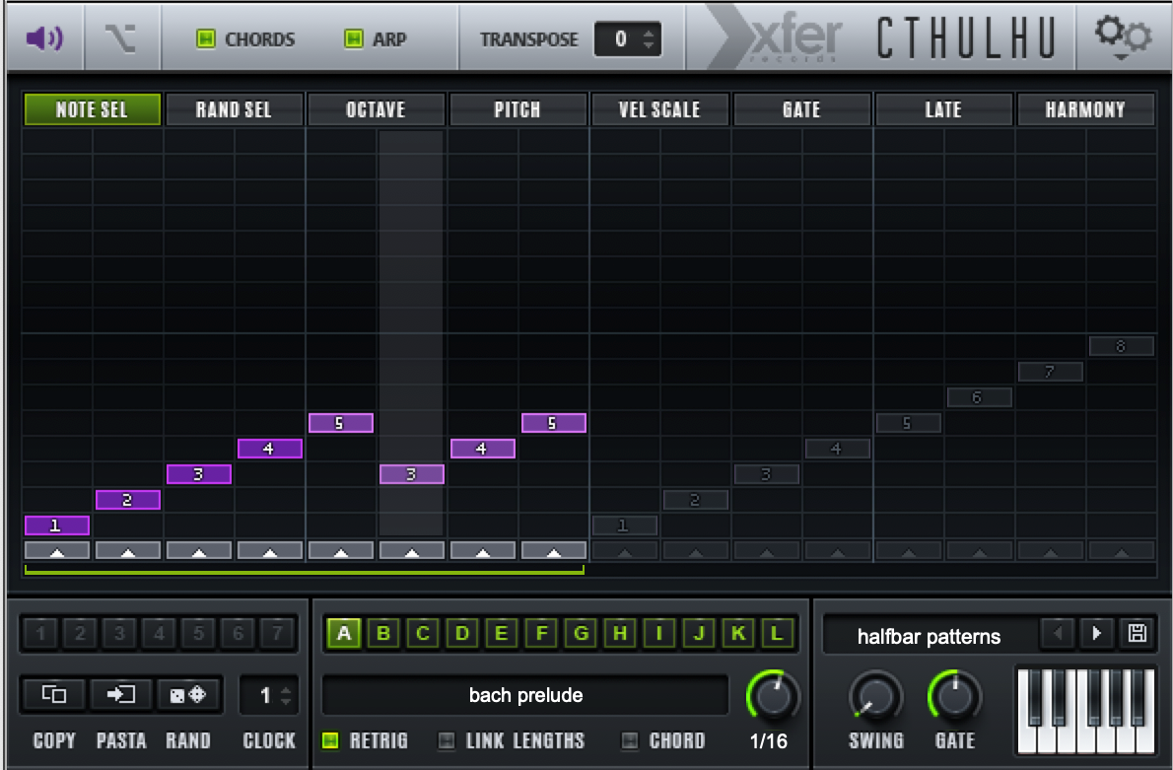Click the Rand dice icon
Viewport: 1173px width, 770px height.
click(x=187, y=695)
